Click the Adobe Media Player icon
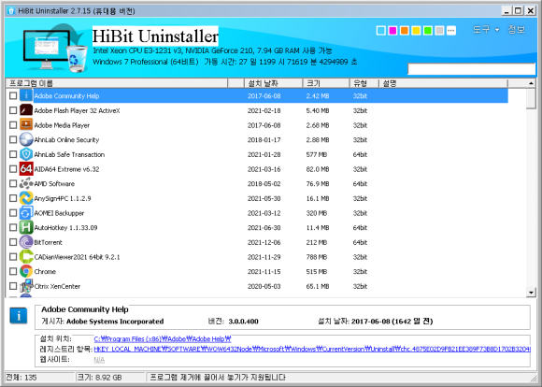 pyautogui.click(x=26, y=125)
